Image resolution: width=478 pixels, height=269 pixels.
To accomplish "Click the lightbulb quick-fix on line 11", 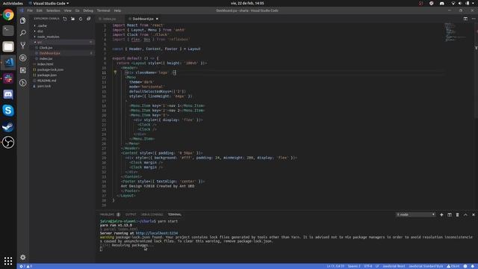I will [115, 72].
